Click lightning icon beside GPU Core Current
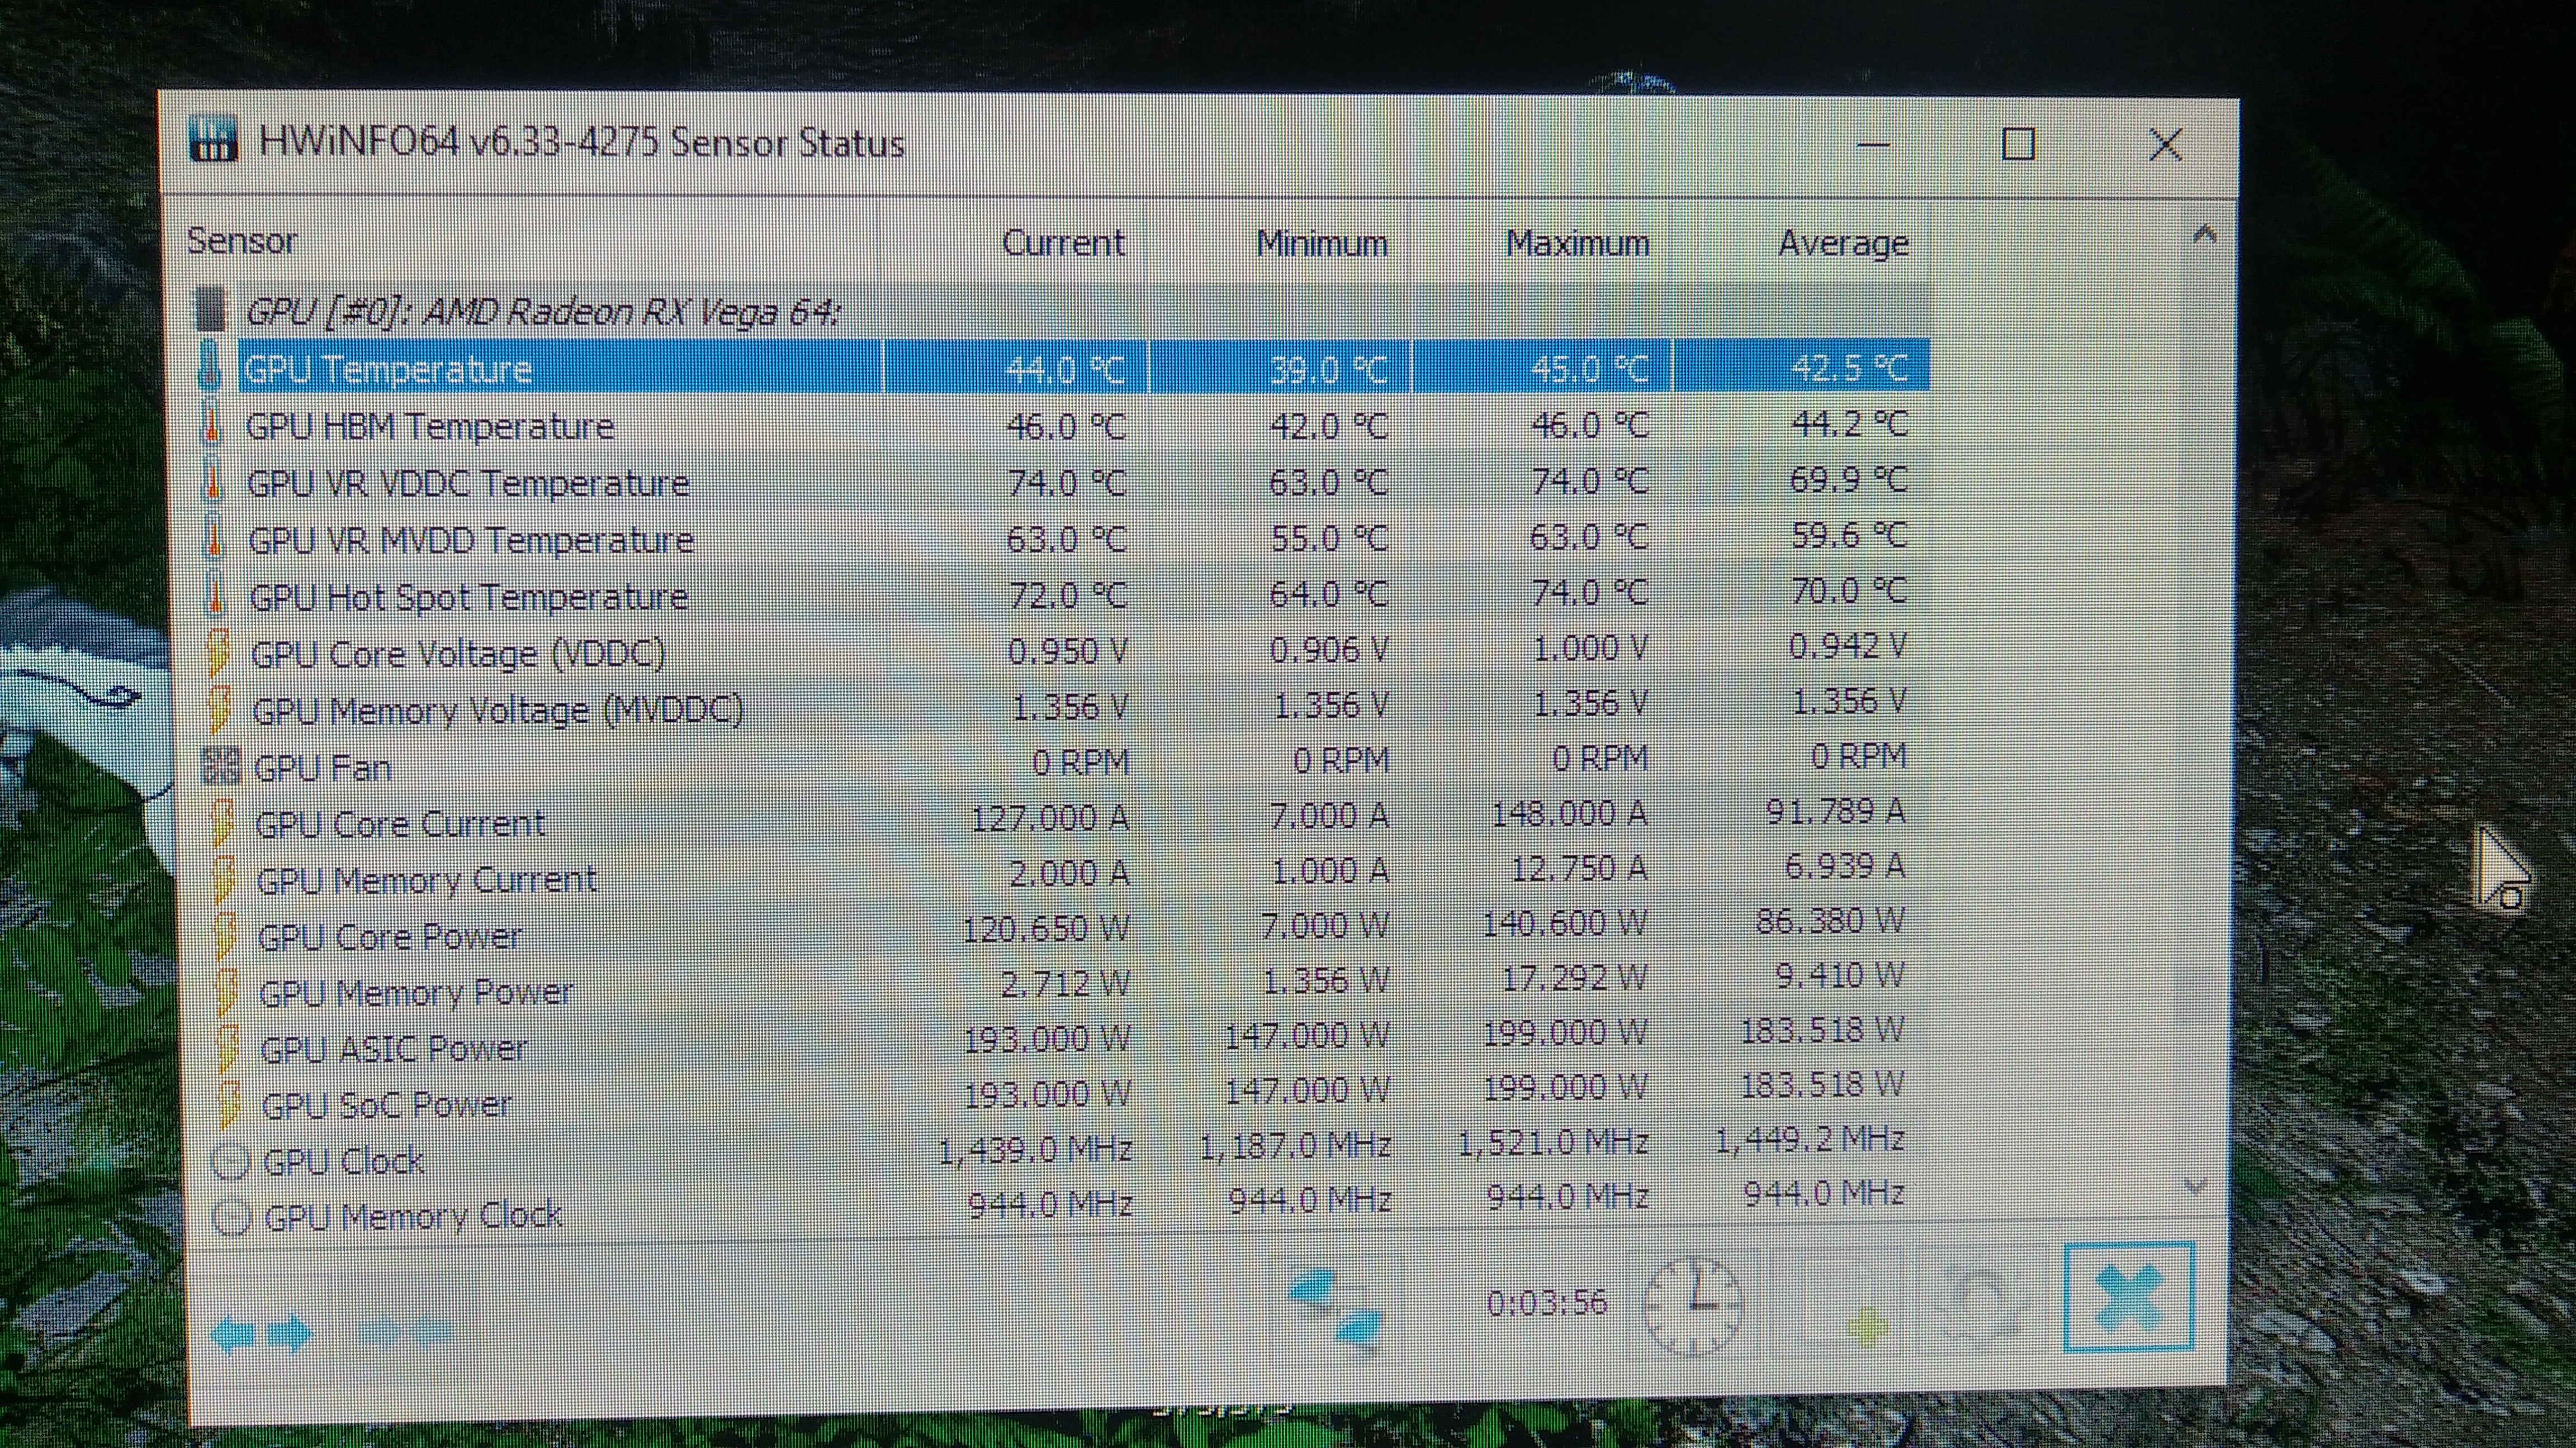 [x=223, y=823]
